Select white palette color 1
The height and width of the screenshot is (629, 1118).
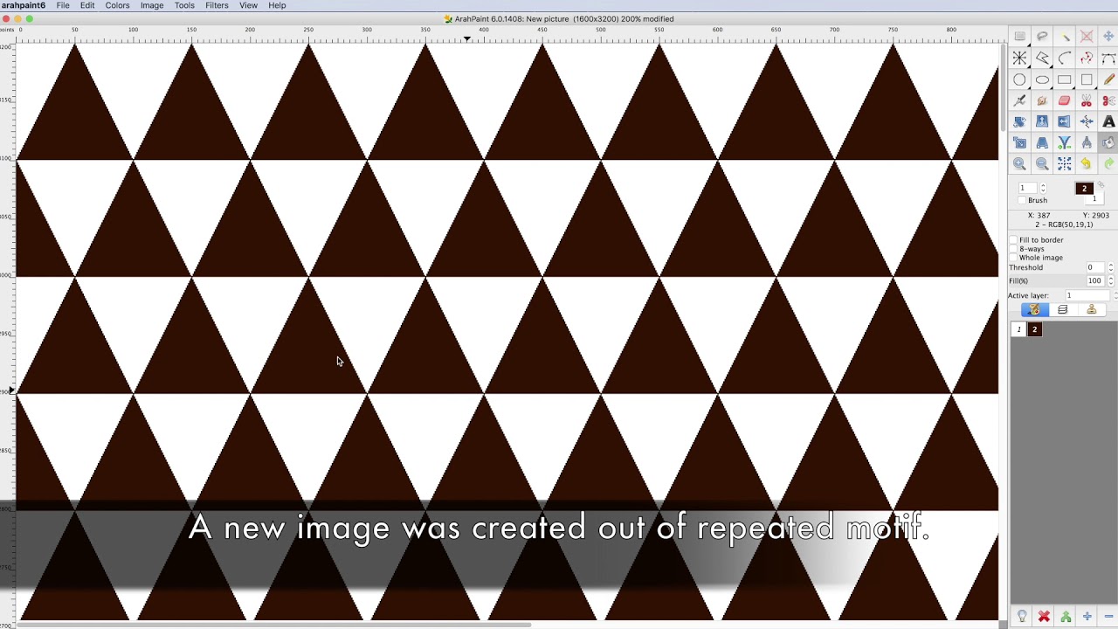click(x=1018, y=329)
